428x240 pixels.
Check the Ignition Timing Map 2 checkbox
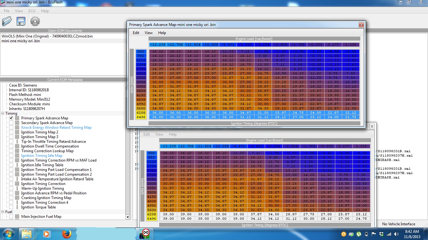coord(11,132)
